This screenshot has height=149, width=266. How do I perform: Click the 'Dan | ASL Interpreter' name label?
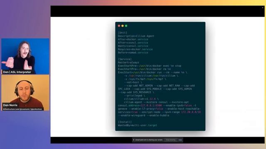pyautogui.click(x=17, y=72)
